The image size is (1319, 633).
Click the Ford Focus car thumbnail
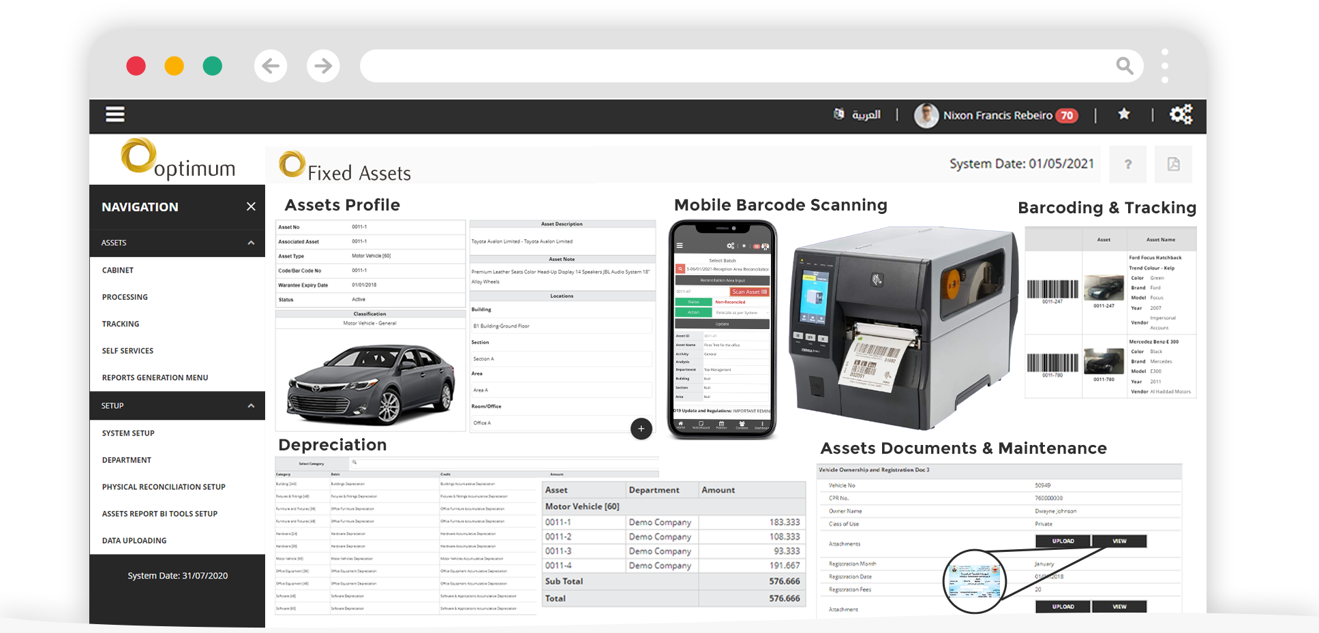(x=1104, y=288)
